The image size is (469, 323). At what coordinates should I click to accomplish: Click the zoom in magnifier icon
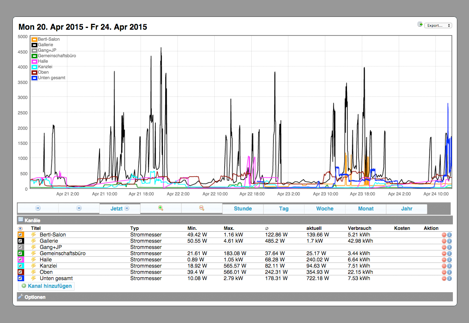click(160, 208)
